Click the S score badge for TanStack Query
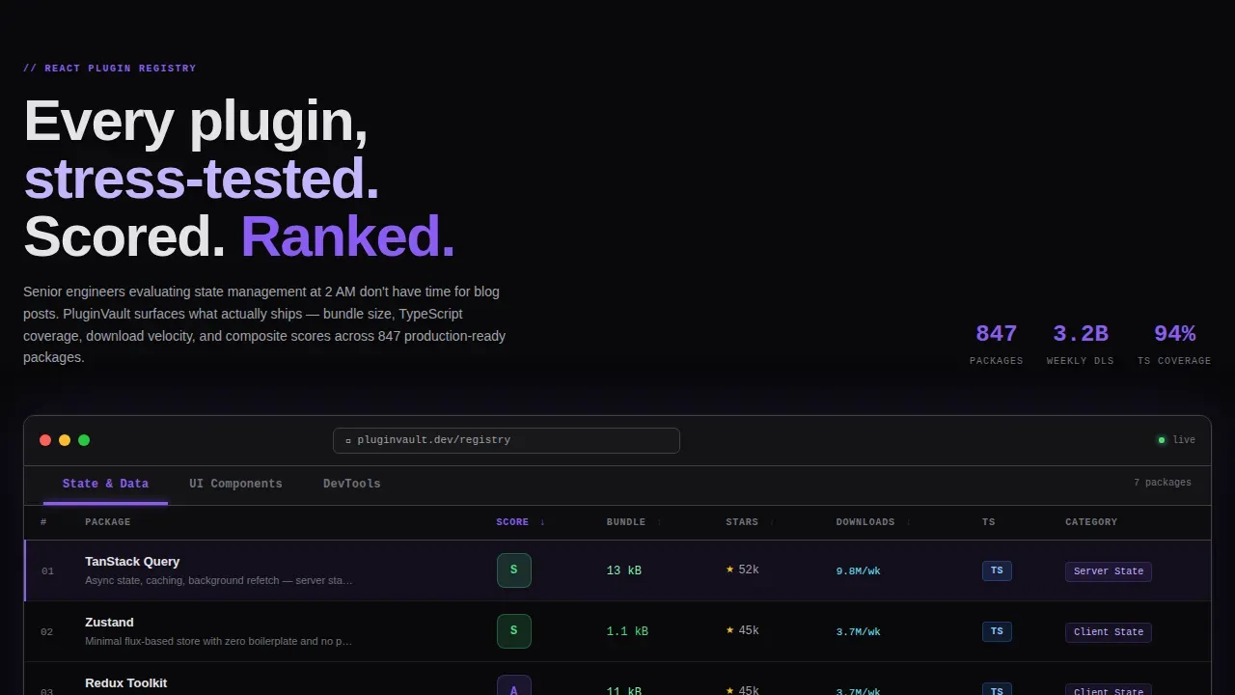Image resolution: width=1235 pixels, height=695 pixels. (x=513, y=570)
